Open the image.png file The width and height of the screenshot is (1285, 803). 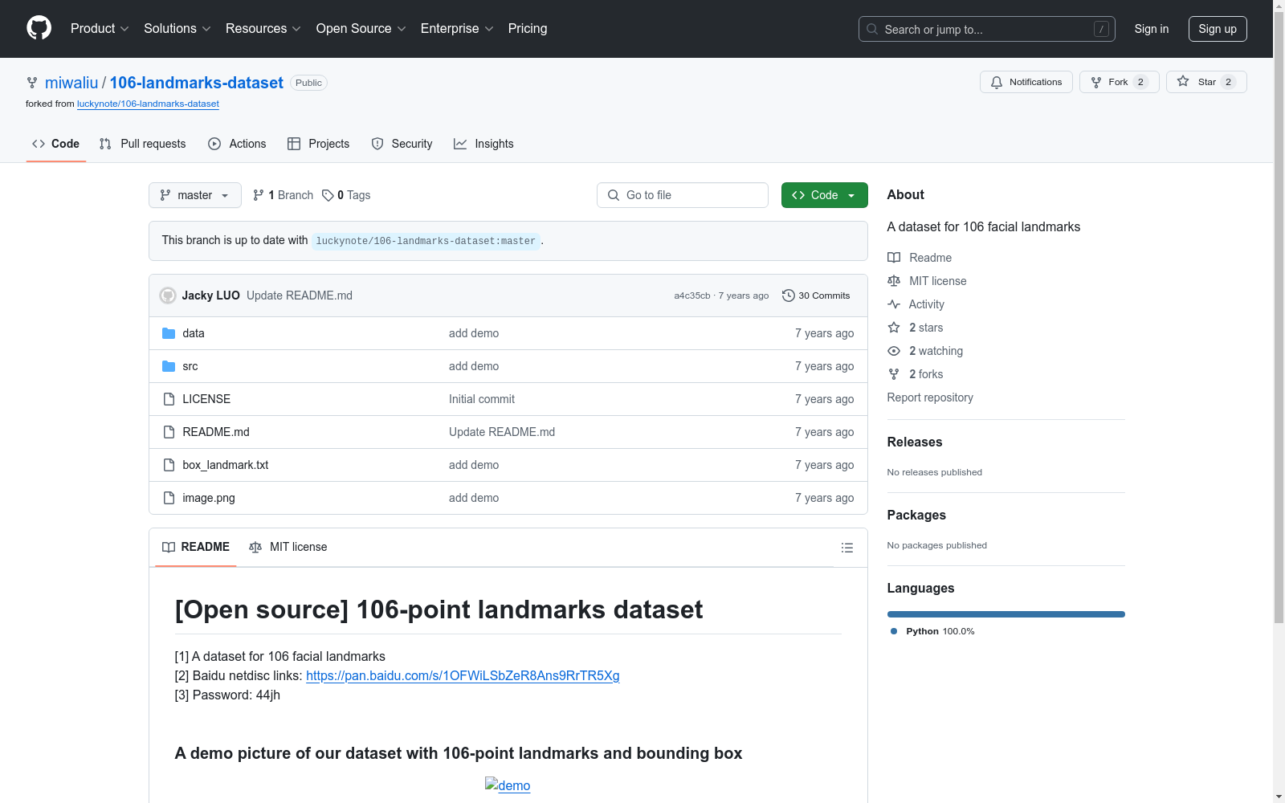(x=209, y=498)
